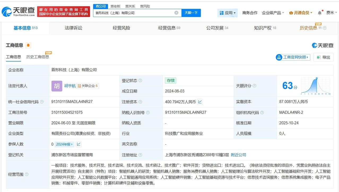339x192 pixels.
Task: Click the help icon next to 注册资本
Action: [140, 102]
